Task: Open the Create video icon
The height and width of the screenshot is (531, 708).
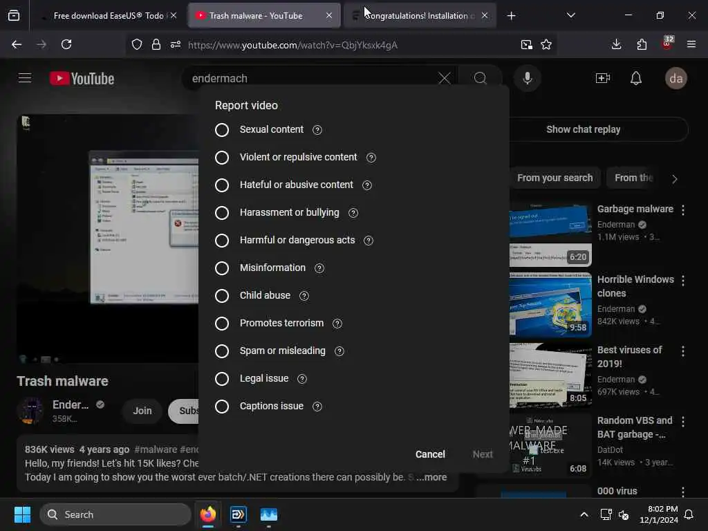Action: tap(603, 78)
